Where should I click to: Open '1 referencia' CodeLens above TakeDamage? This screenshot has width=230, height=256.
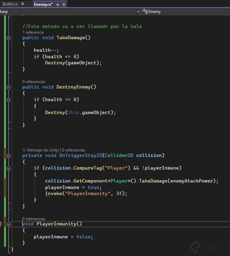[x=33, y=32]
